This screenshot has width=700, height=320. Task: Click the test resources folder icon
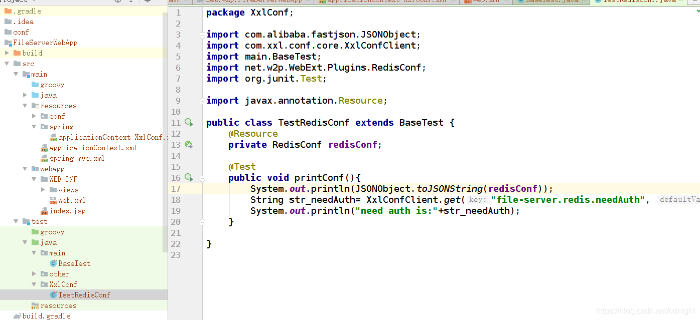[35, 305]
